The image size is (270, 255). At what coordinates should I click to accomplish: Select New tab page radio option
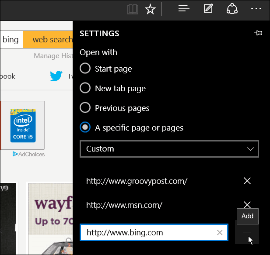(x=85, y=88)
